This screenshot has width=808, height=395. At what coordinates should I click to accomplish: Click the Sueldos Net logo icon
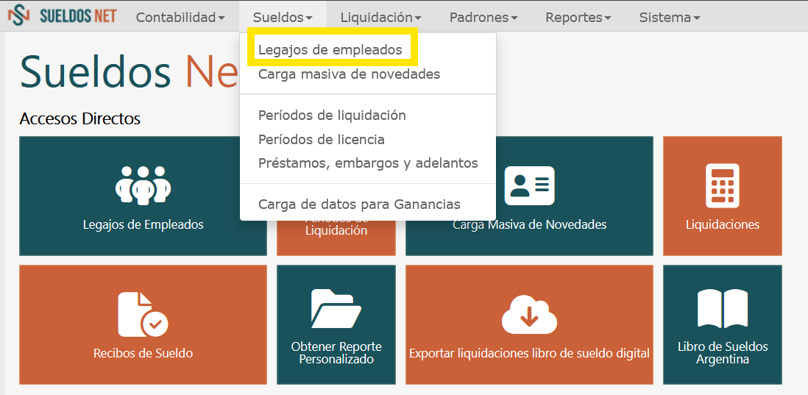pyautogui.click(x=18, y=16)
